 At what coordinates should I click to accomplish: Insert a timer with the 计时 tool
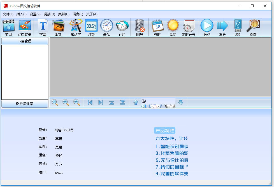[122, 27]
